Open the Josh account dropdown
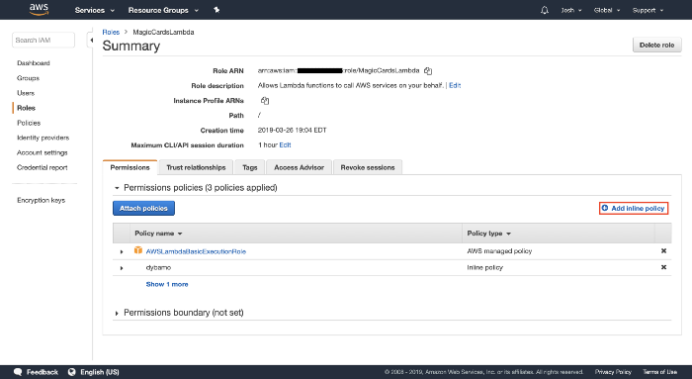The height and width of the screenshot is (379, 692). pyautogui.click(x=571, y=10)
